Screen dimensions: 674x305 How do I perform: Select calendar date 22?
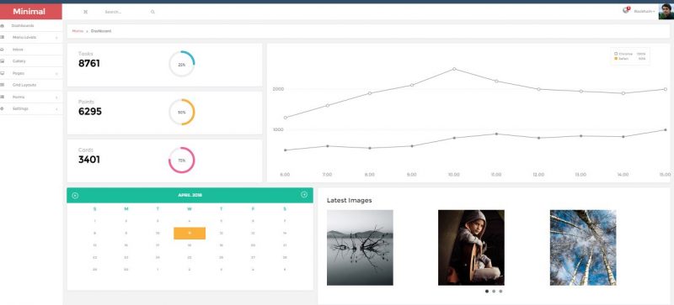tap(94, 257)
